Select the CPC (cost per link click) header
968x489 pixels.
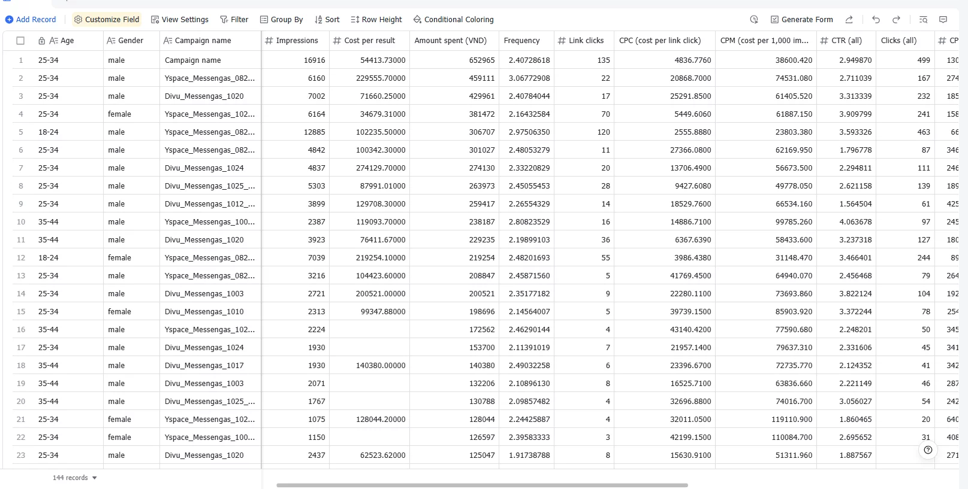click(x=665, y=41)
